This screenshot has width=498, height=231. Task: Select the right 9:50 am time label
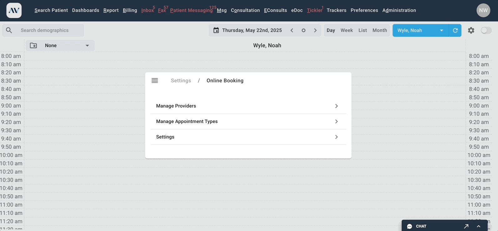479,147
